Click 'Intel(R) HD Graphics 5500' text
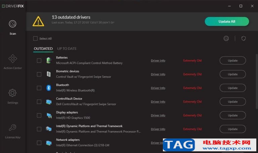 pyautogui.click(x=73, y=118)
